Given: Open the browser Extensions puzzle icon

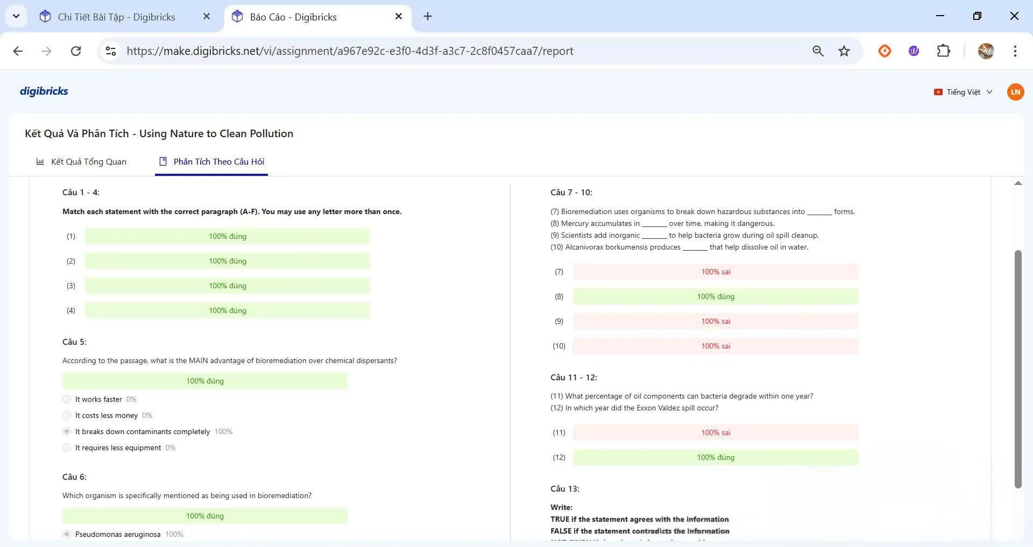Looking at the screenshot, I should point(943,51).
